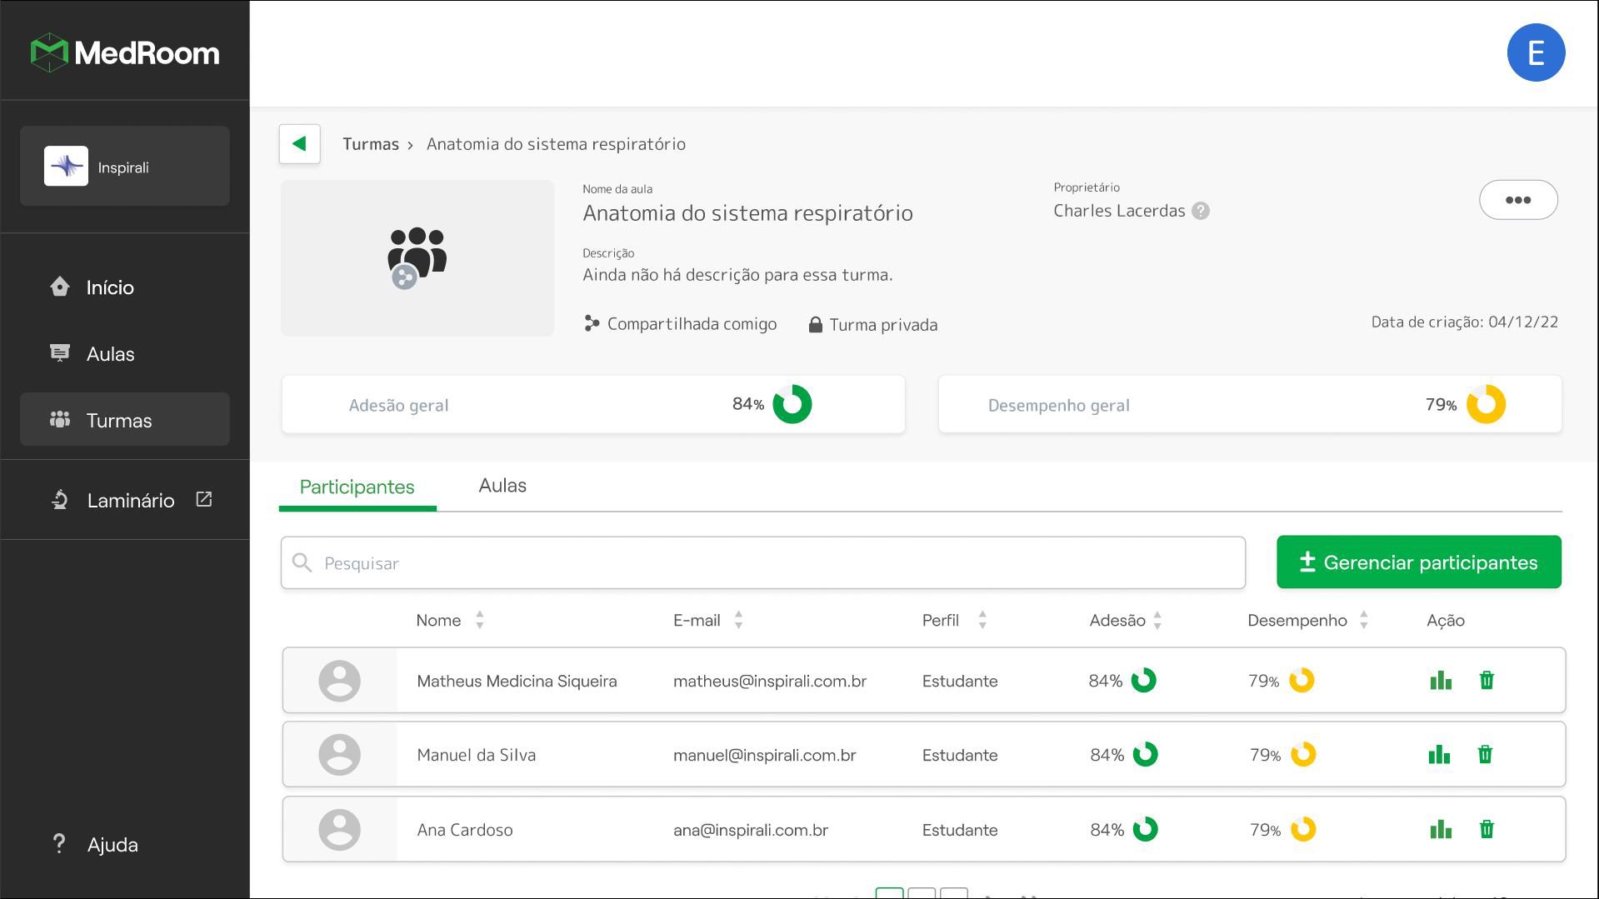This screenshot has width=1599, height=899.
Task: Open performance chart icon for Ana Cardoso
Action: (1441, 830)
